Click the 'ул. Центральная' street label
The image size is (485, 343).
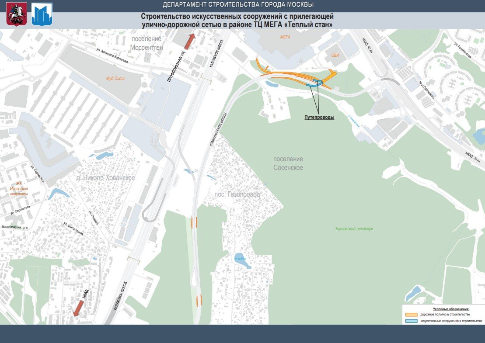[x=73, y=229]
